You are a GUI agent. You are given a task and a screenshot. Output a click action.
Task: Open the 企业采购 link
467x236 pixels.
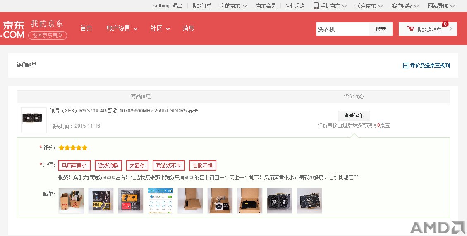[295, 6]
